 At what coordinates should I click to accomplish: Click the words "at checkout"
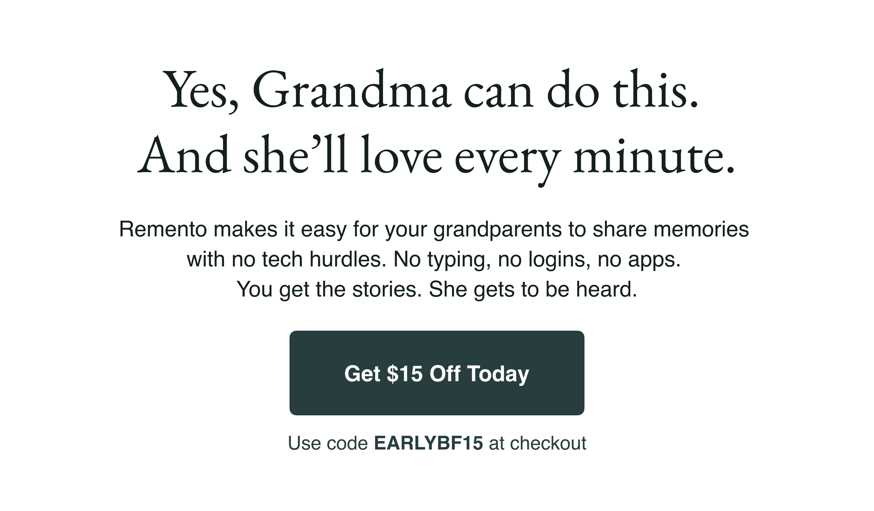[x=538, y=443]
